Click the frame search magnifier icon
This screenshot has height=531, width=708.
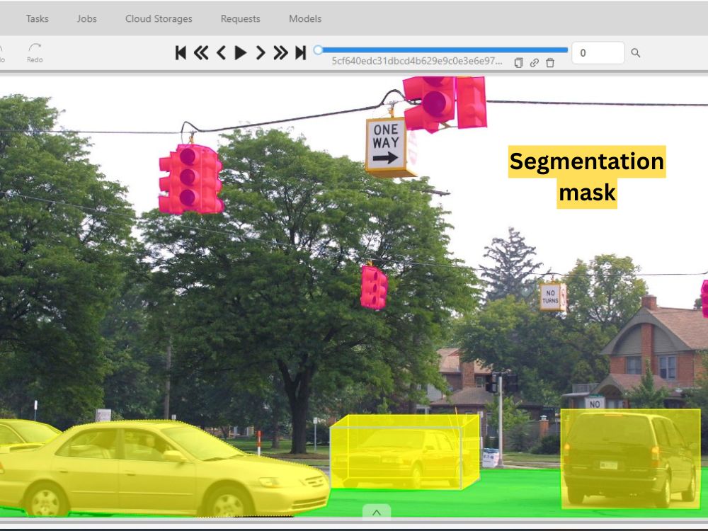click(636, 53)
